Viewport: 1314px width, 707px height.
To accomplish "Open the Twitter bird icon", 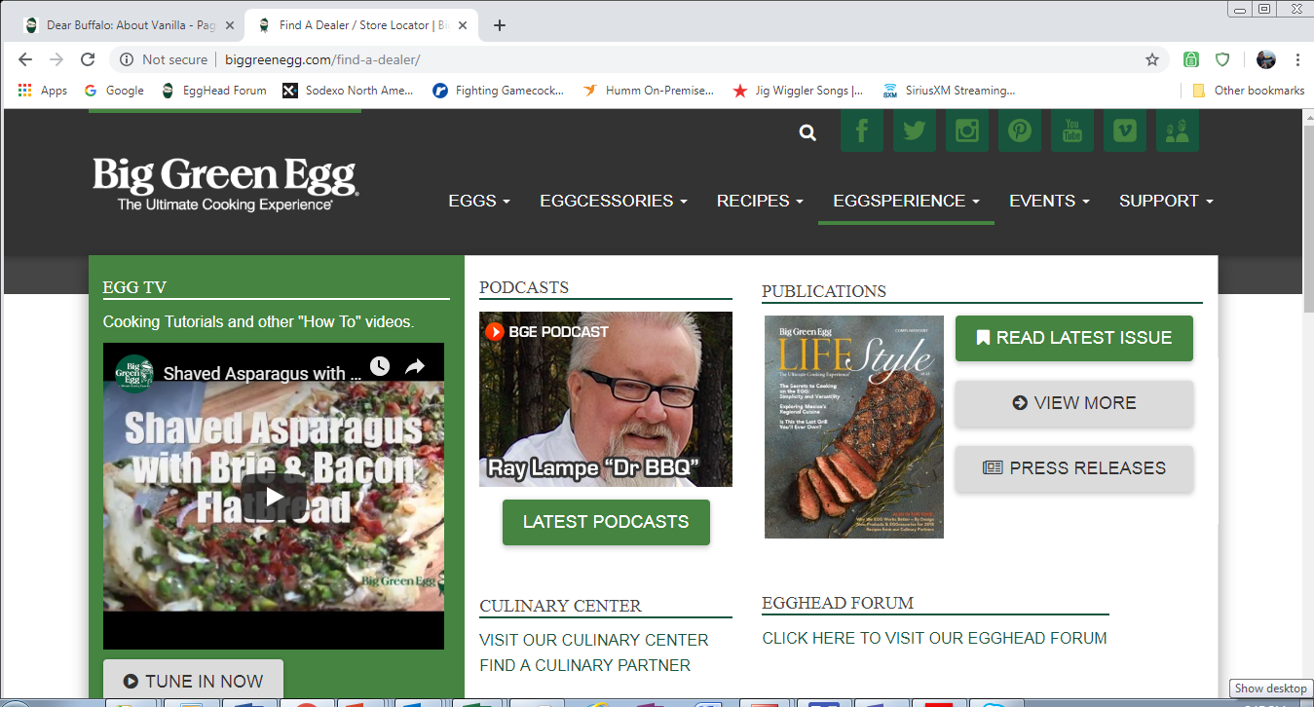I will [x=915, y=130].
